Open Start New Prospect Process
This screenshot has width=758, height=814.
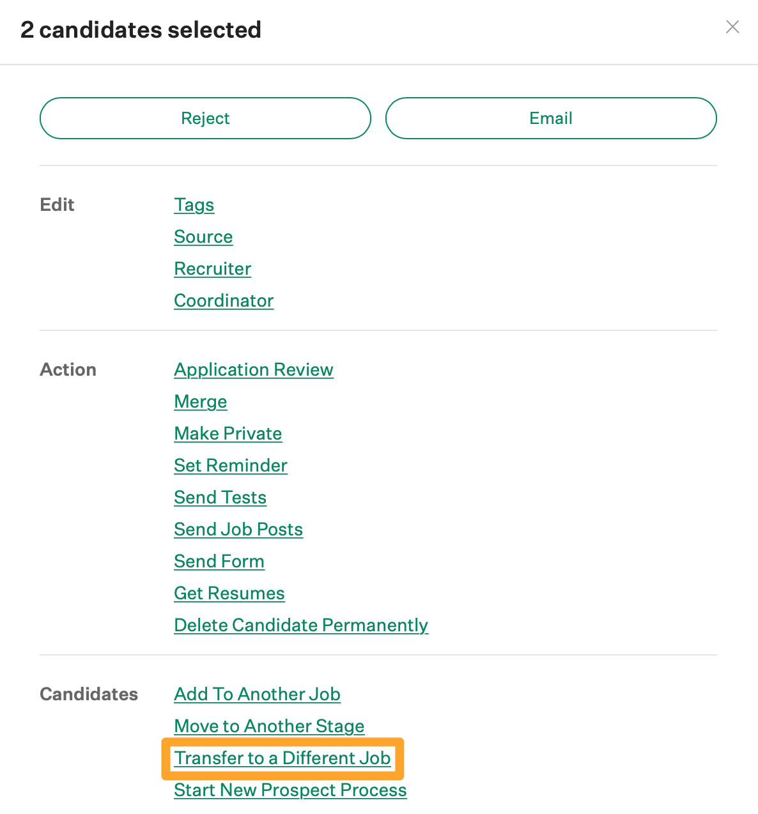click(x=290, y=790)
